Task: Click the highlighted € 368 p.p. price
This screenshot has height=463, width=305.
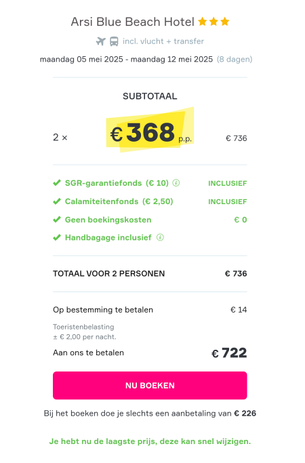Action: coord(150,132)
